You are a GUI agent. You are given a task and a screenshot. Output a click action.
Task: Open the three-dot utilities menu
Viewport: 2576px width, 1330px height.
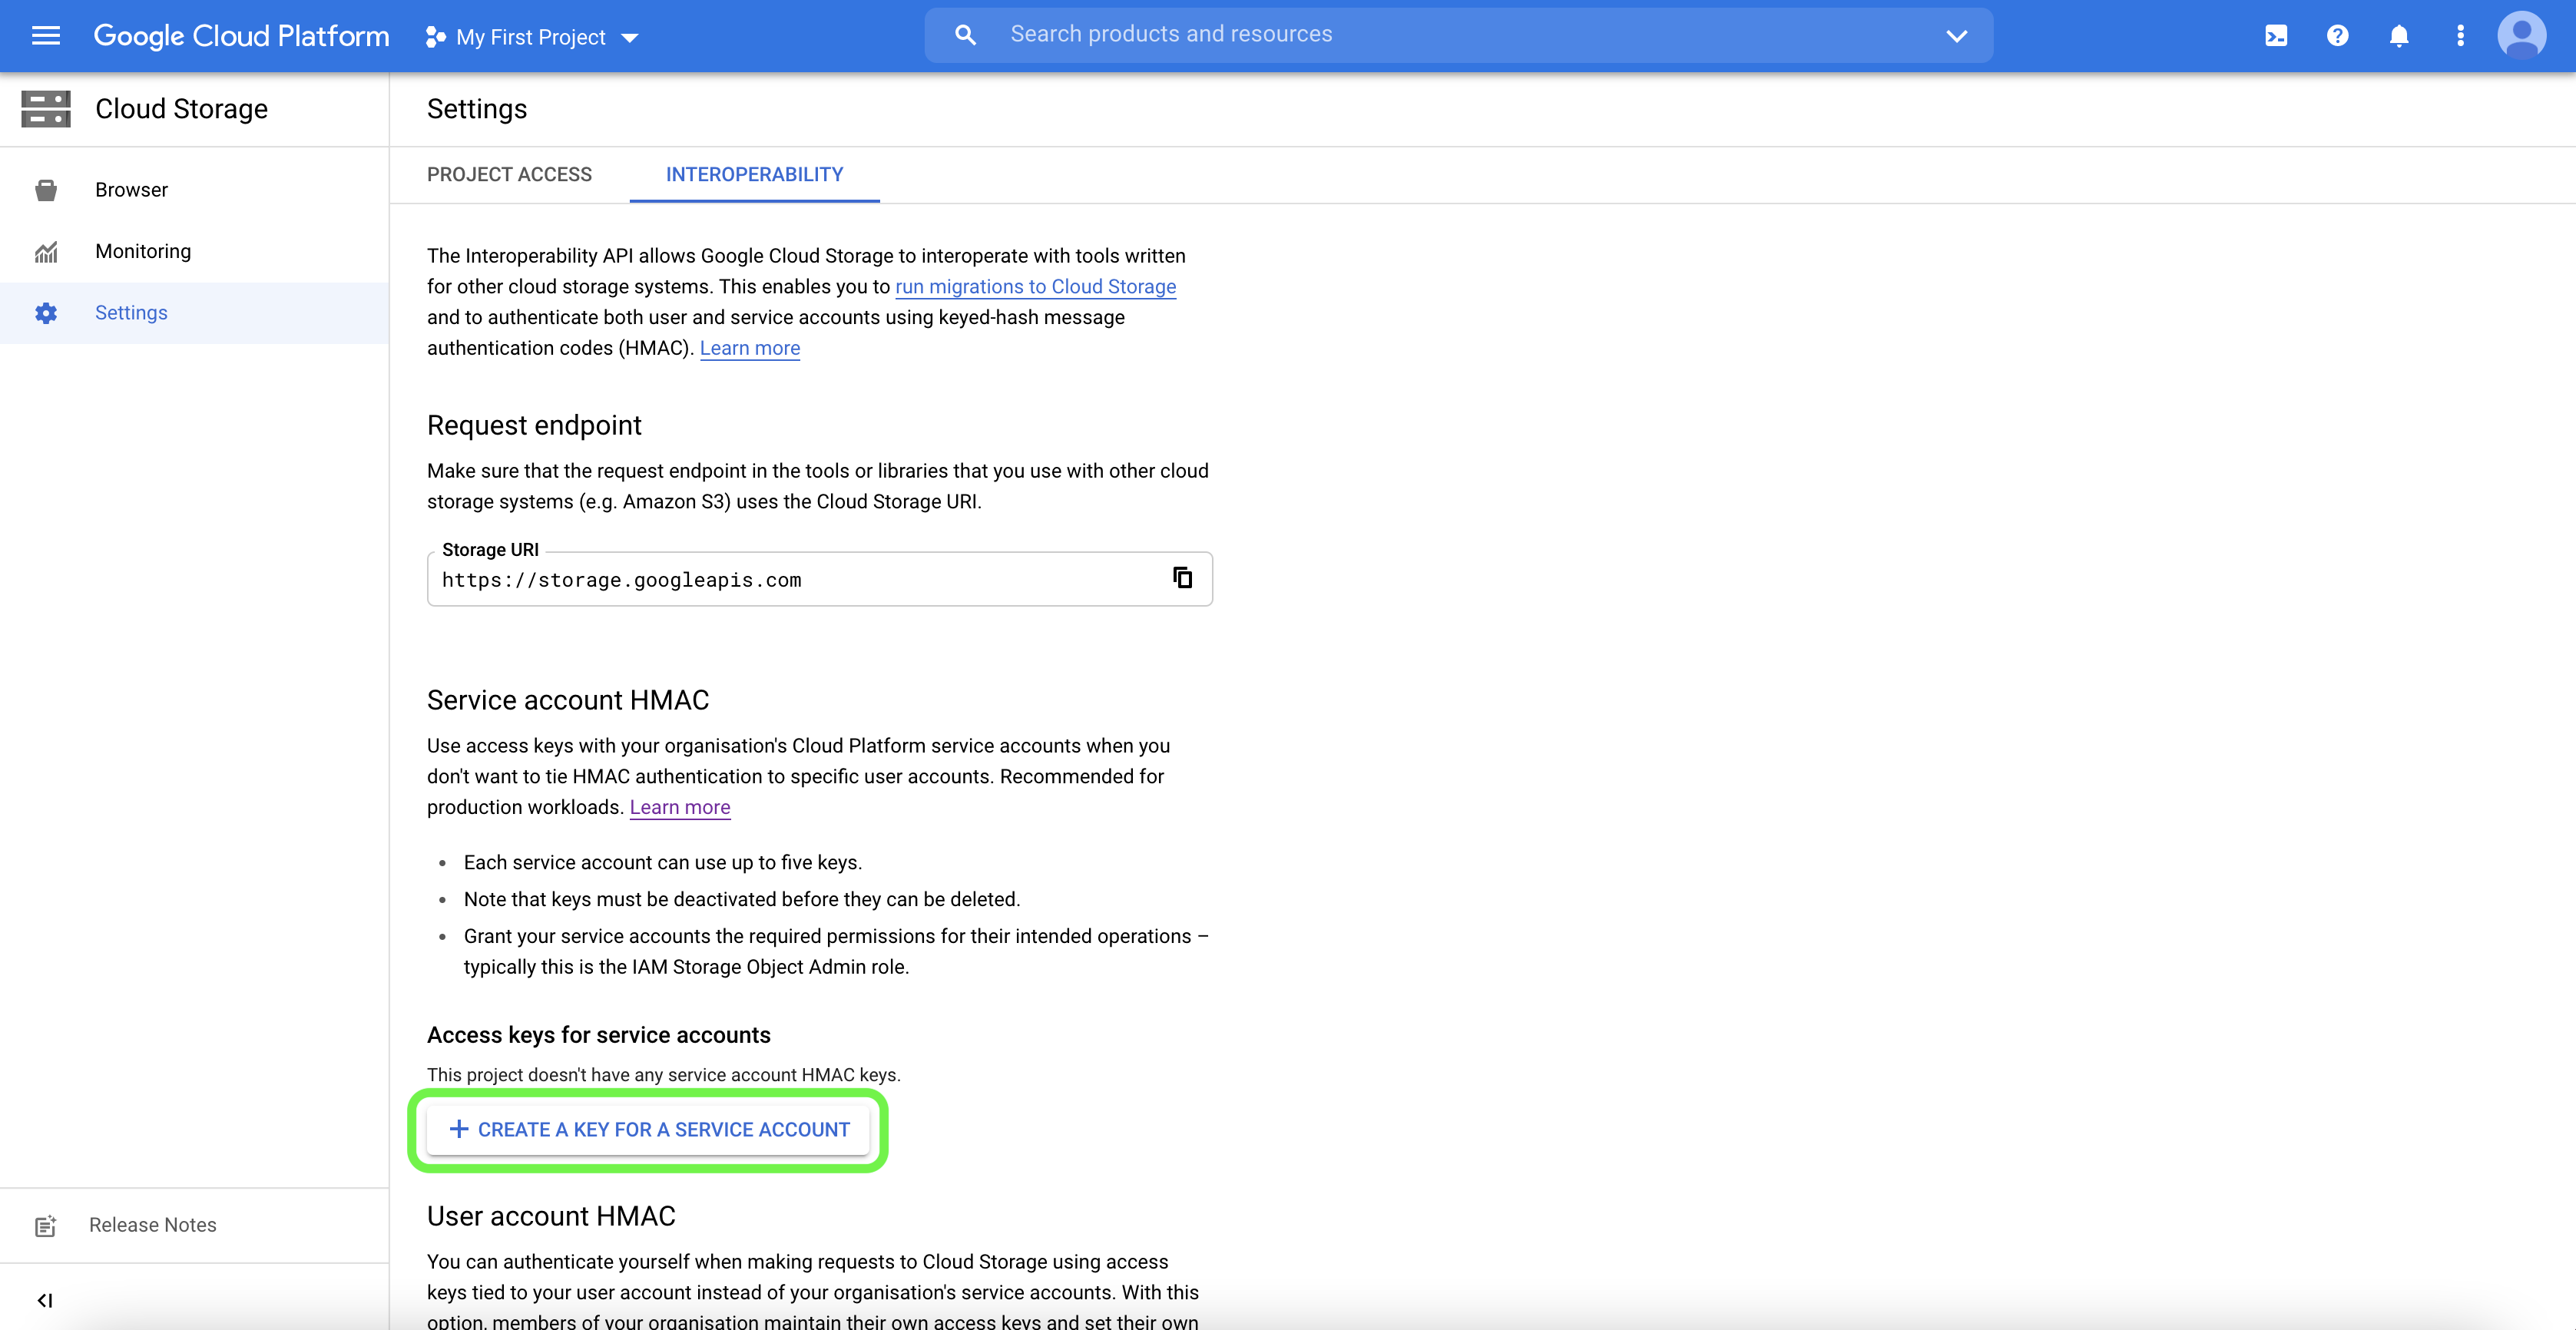pyautogui.click(x=2460, y=36)
